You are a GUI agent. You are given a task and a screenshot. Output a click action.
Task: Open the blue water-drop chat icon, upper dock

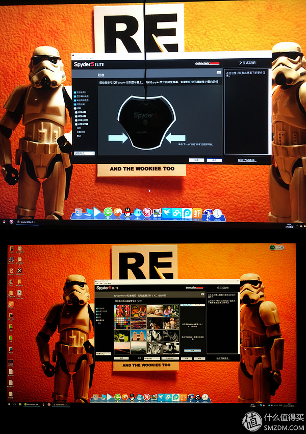click(x=137, y=213)
